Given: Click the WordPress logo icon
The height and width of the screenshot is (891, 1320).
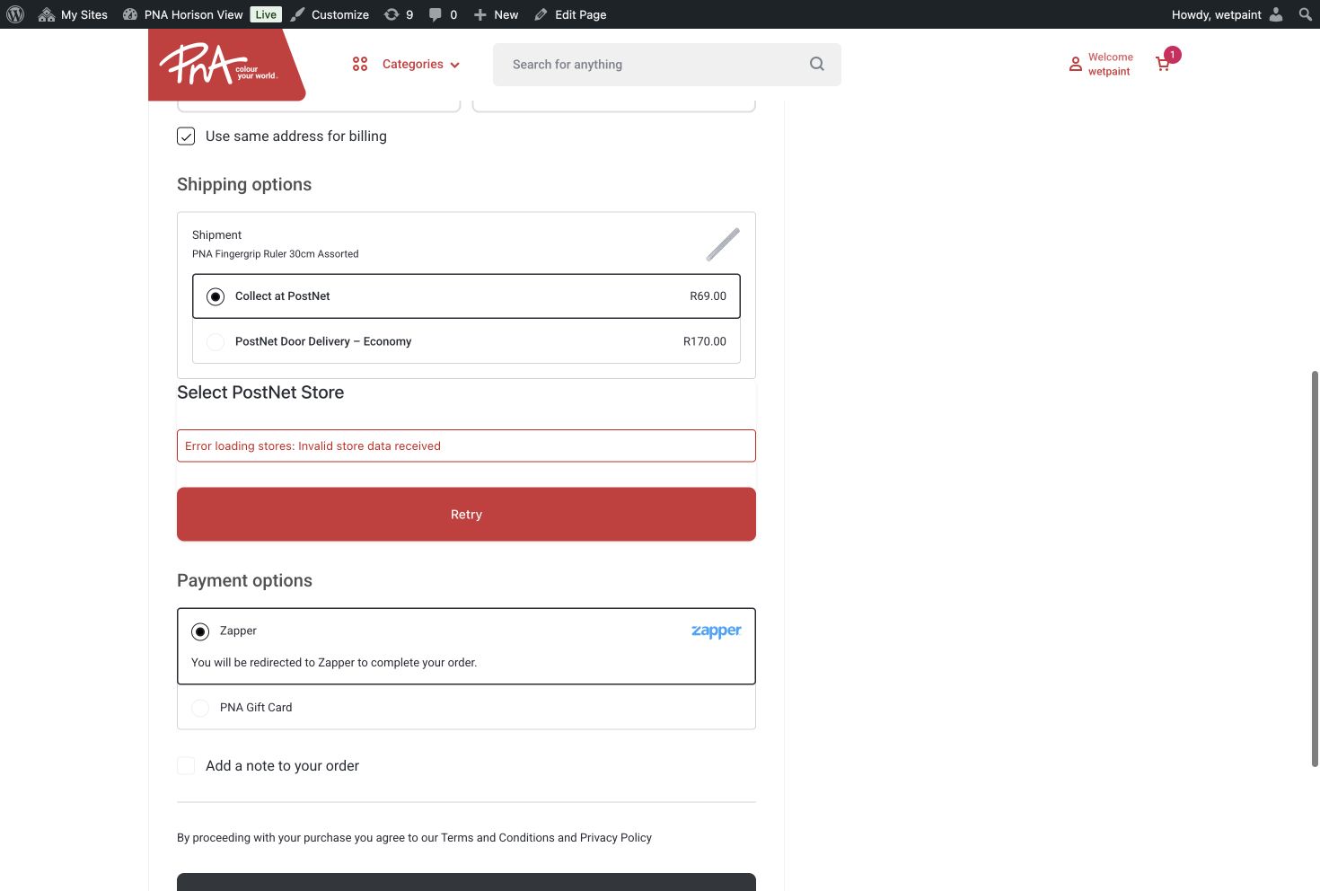Looking at the screenshot, I should 15,14.
